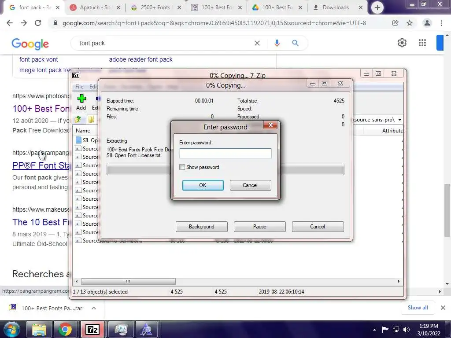The width and height of the screenshot is (451, 338).
Task: Open The 10 Best result link
Action: [41, 222]
